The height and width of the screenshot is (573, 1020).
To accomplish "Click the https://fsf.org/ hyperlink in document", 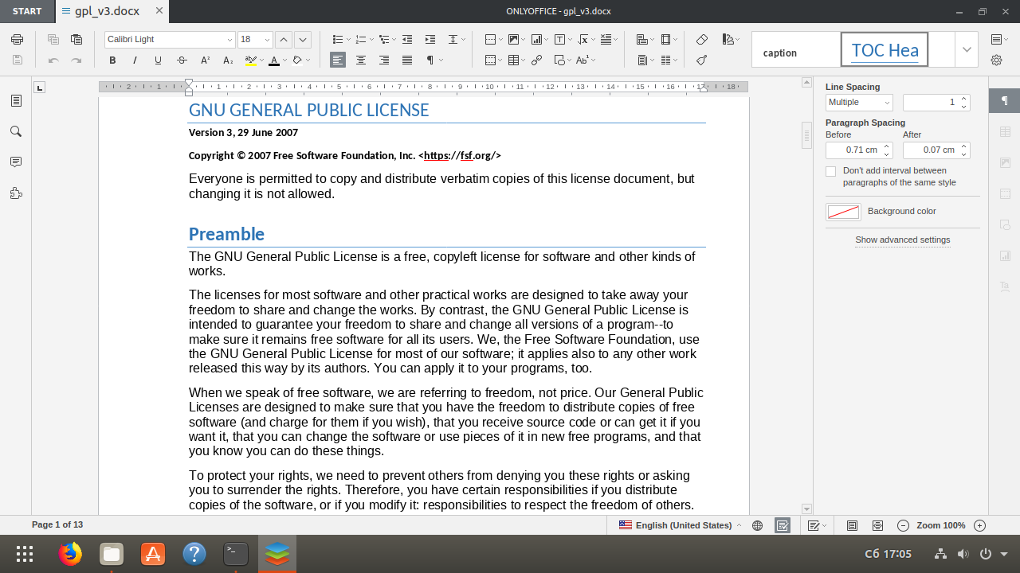I will (x=461, y=155).
